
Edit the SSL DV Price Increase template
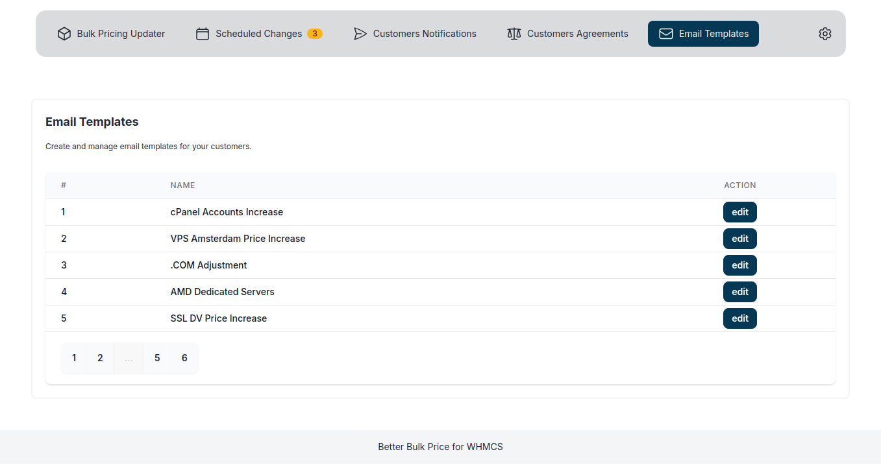tap(739, 318)
